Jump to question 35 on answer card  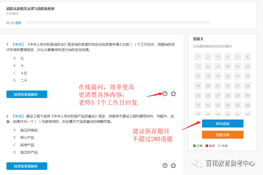click(x=237, y=105)
